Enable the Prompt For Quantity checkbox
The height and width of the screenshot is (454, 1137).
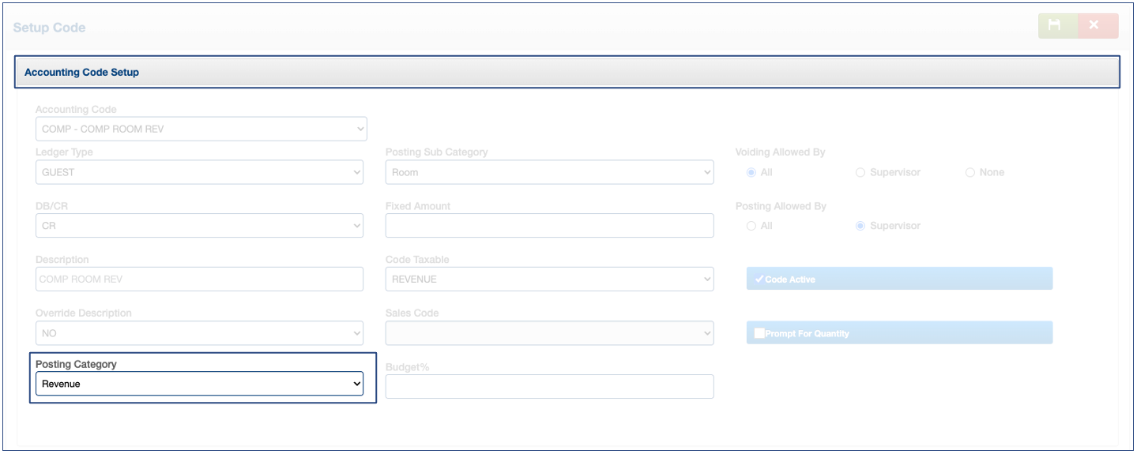click(x=760, y=333)
